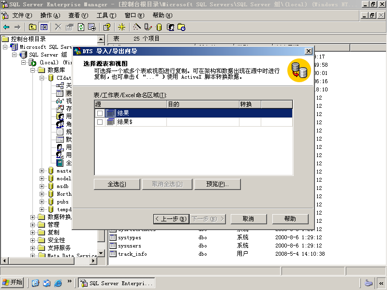
Task: Toggle the console tree show/hide icon
Action: 44,27
